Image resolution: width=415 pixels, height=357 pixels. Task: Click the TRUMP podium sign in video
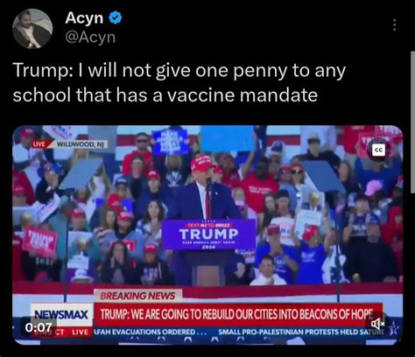click(x=208, y=234)
